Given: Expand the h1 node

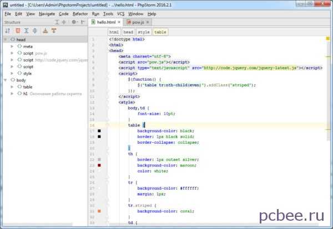Looking at the screenshot, I should (x=12, y=93).
